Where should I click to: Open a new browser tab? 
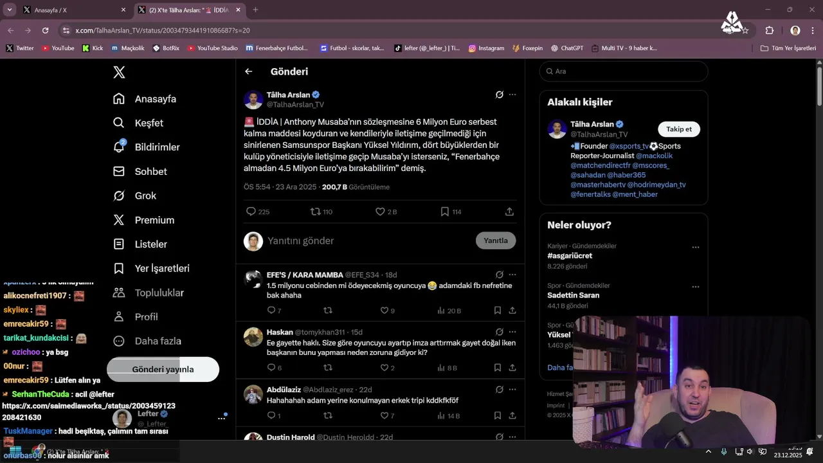coord(255,10)
